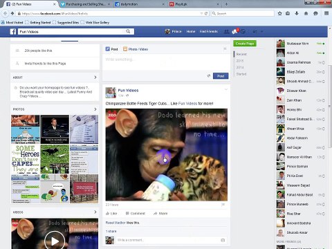Open URL bar history dropdown arrow
332x249 pixels.
(201, 14)
